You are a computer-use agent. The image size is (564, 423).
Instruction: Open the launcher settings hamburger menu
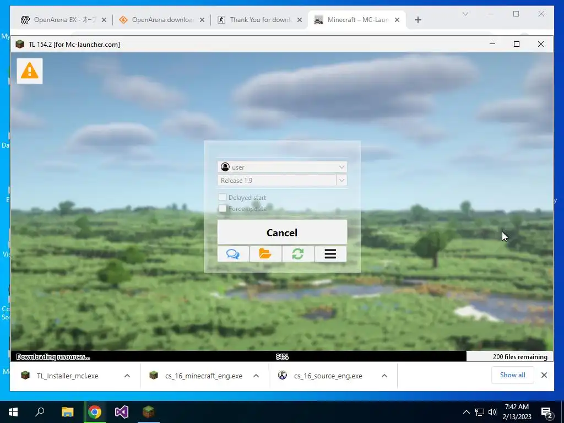(x=330, y=254)
